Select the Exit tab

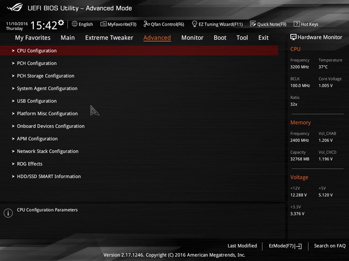263,38
